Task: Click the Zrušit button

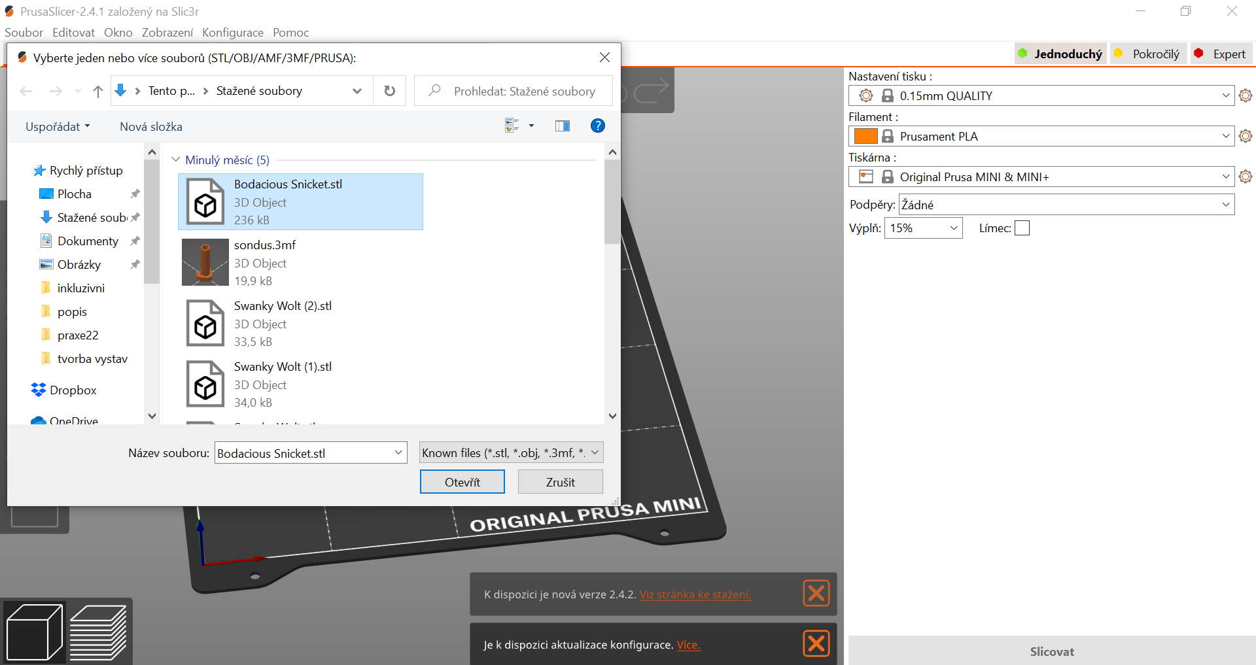Action: pyautogui.click(x=561, y=482)
